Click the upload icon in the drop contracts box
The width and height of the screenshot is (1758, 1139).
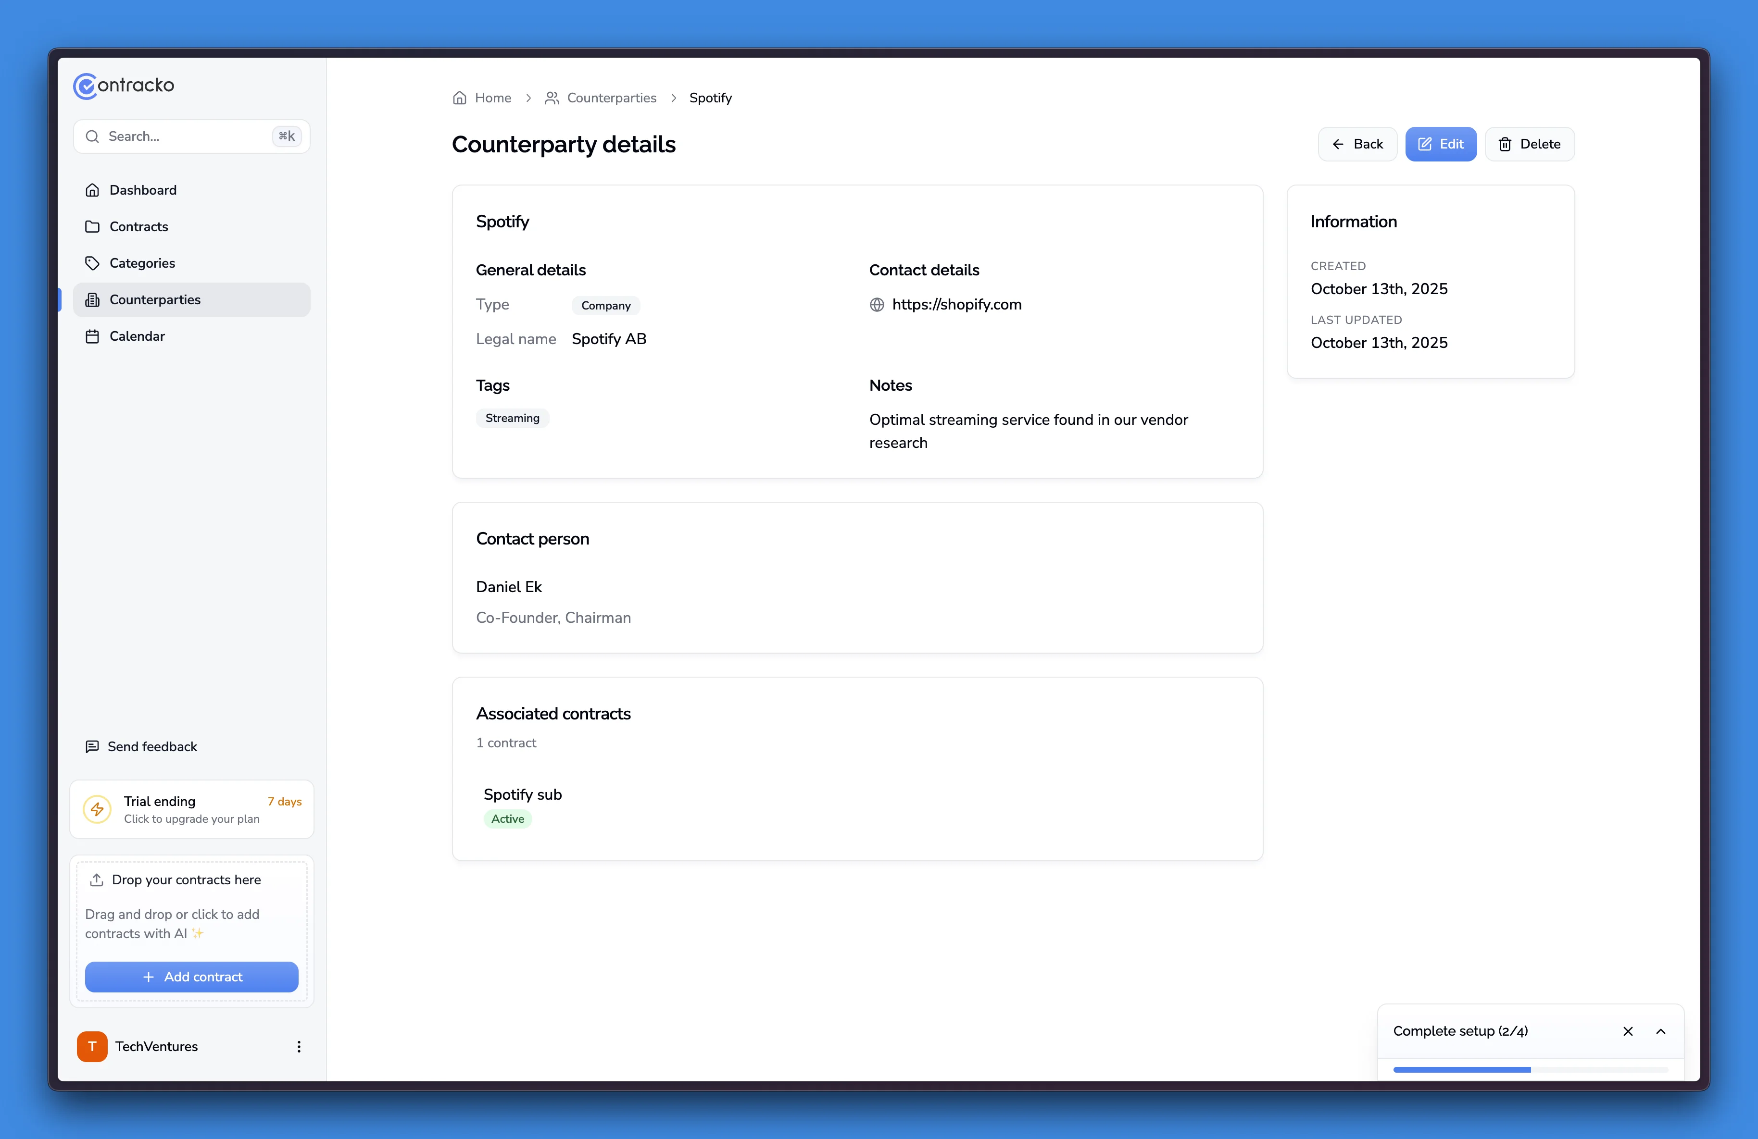(x=97, y=880)
